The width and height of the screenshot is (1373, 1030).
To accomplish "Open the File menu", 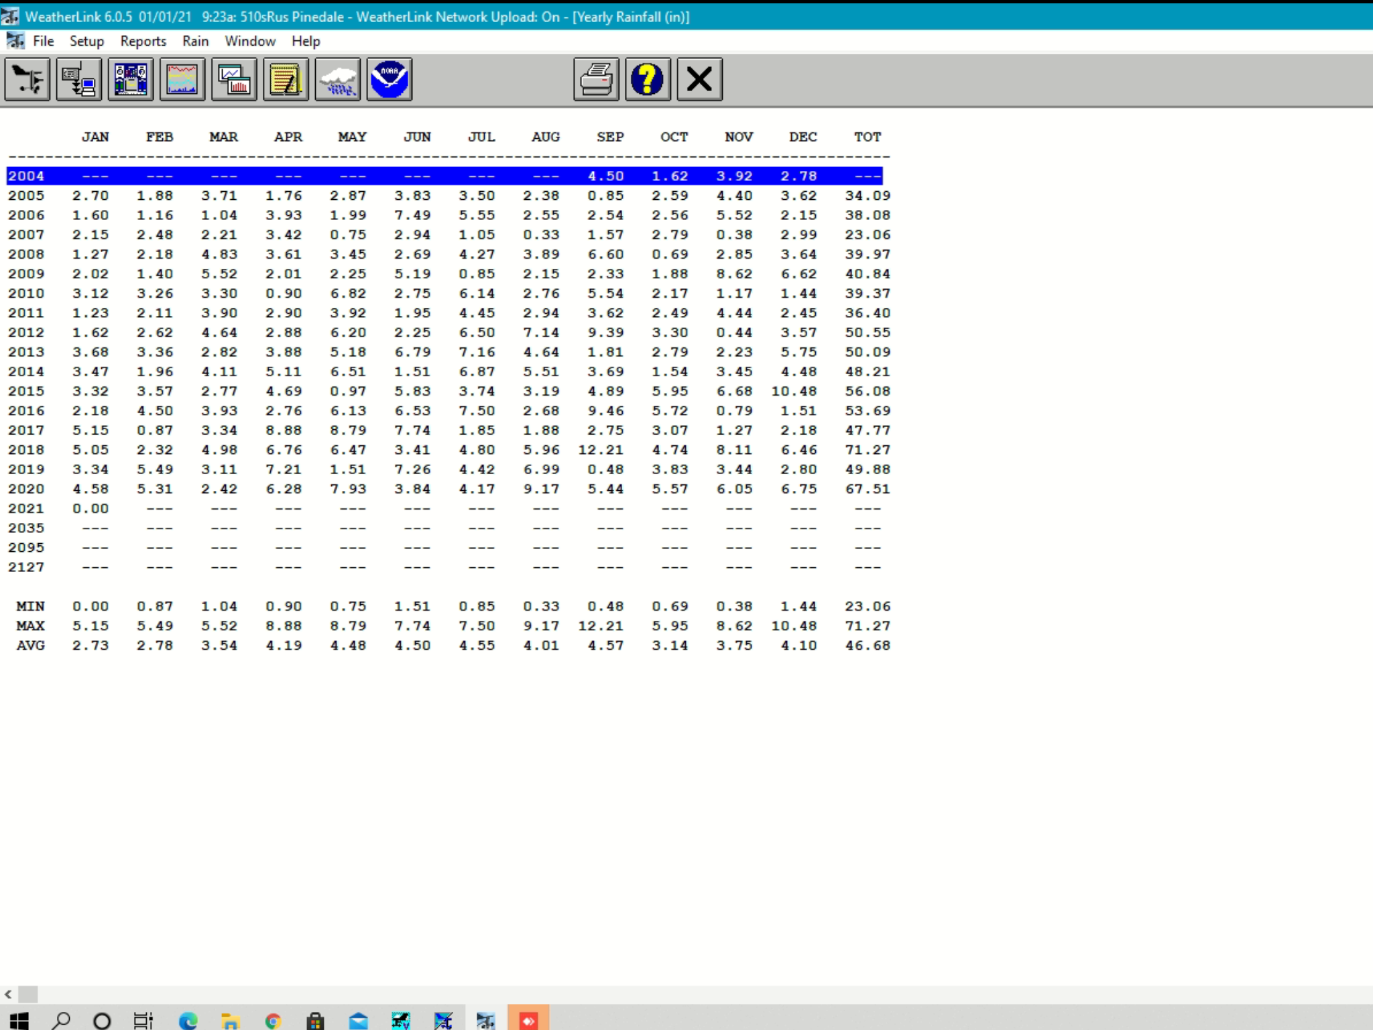I will click(x=43, y=41).
